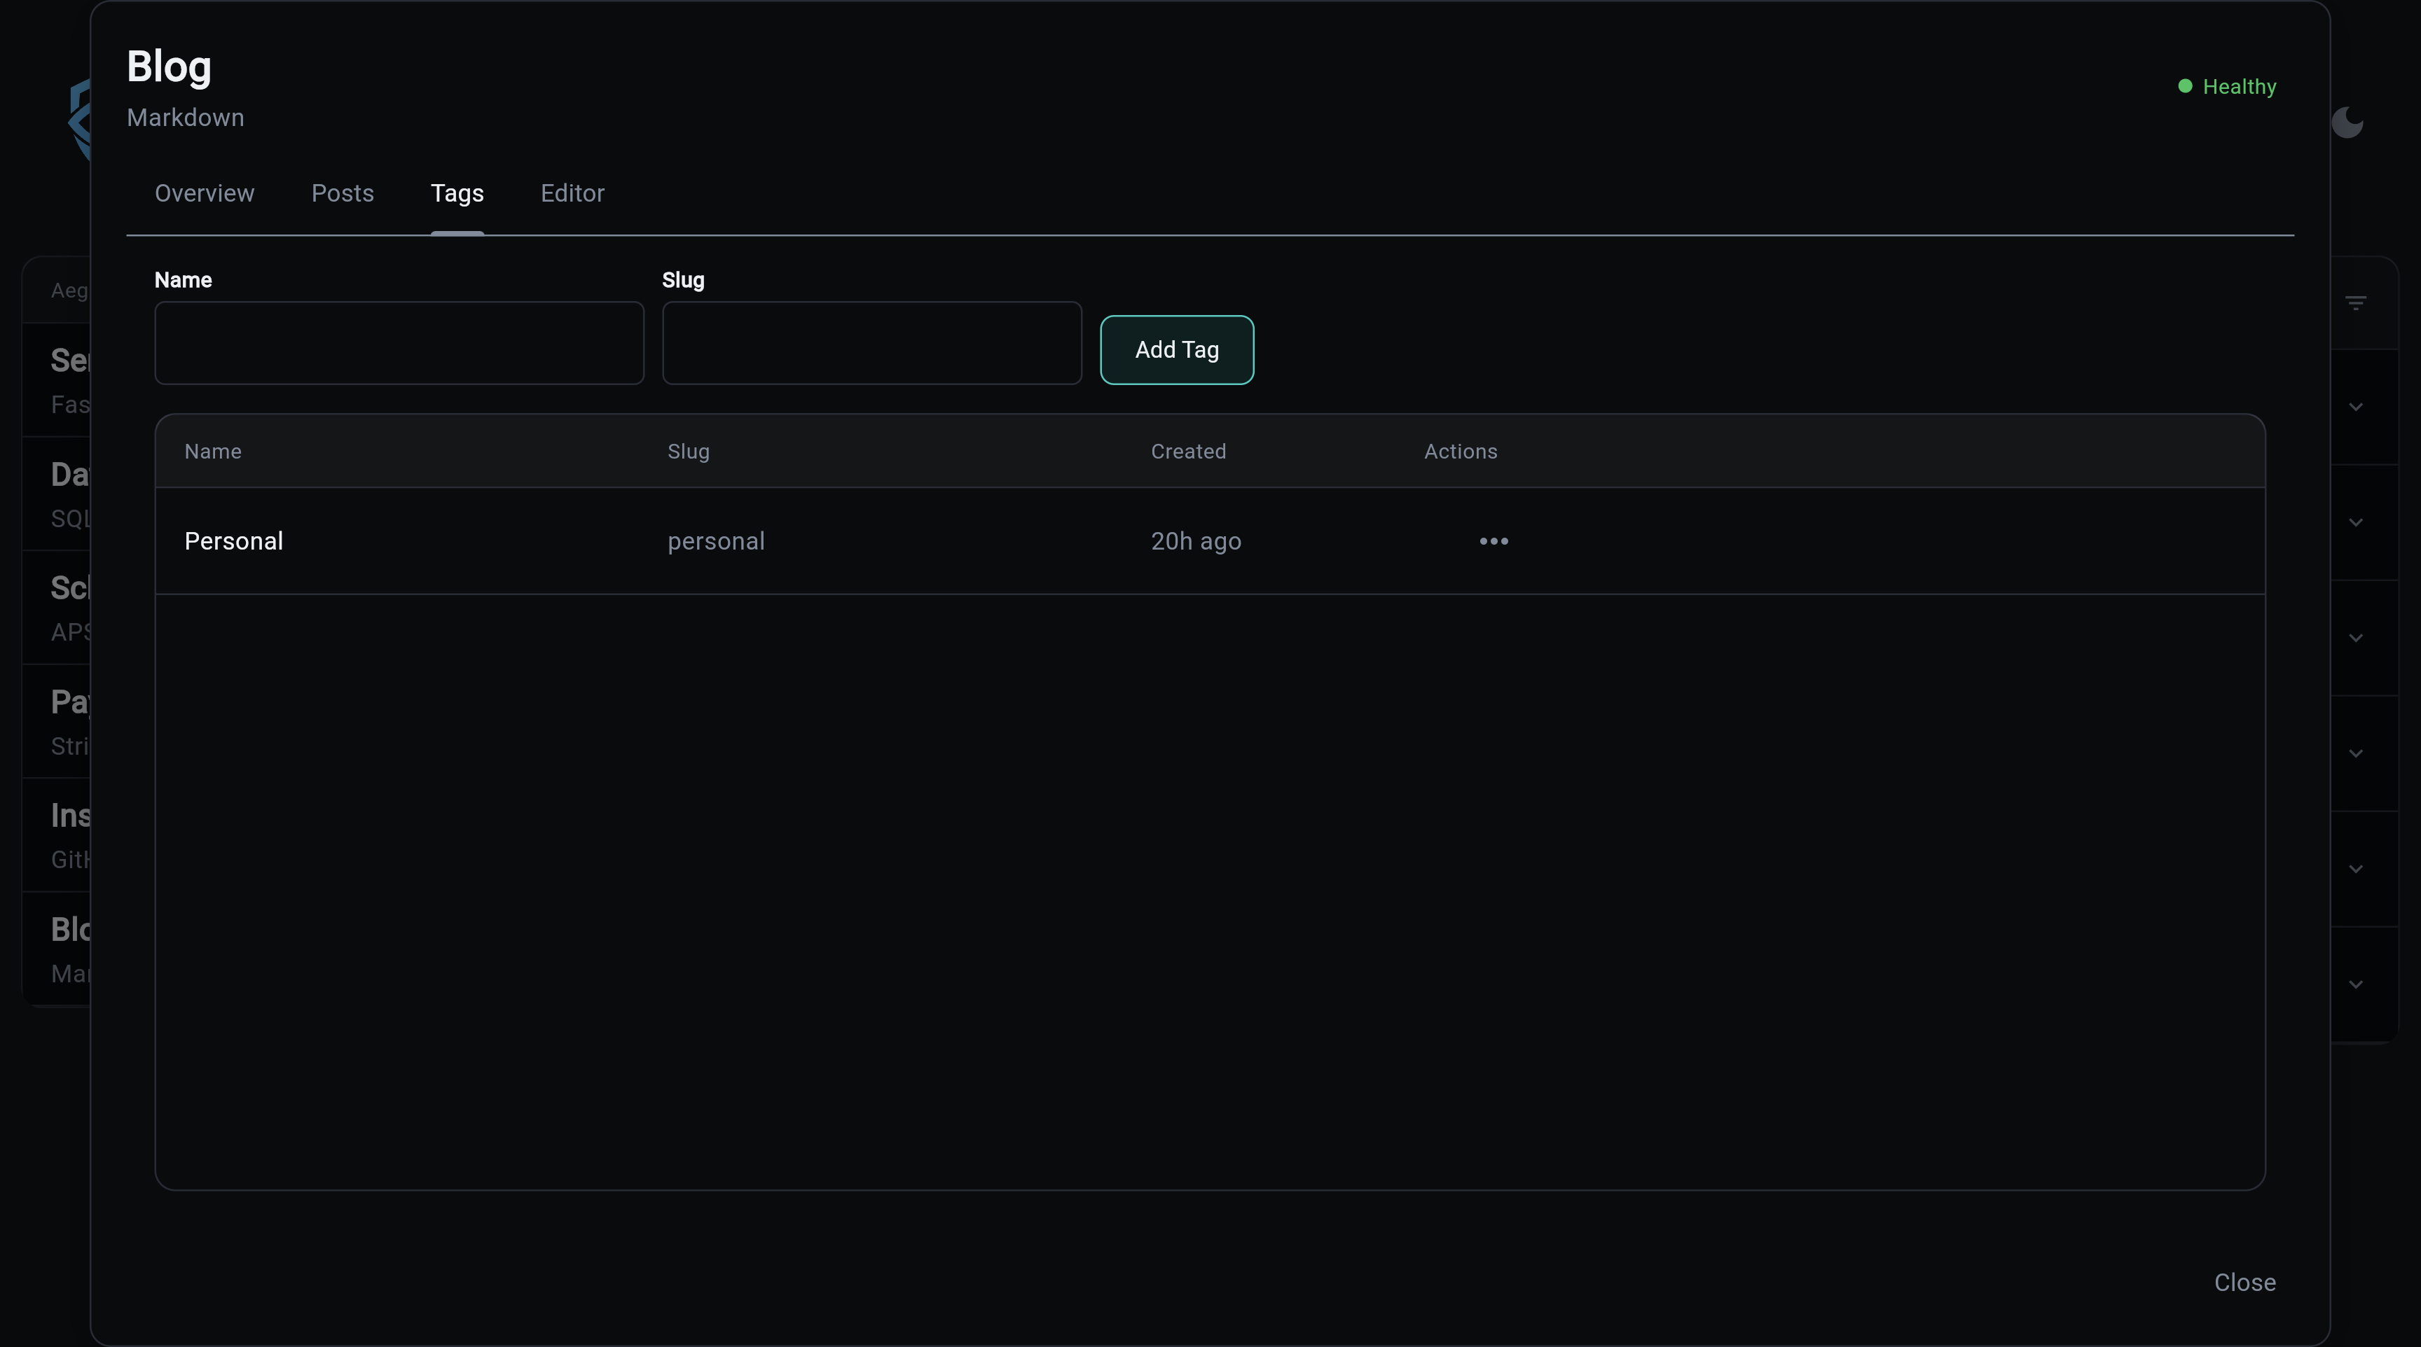2421x1347 pixels.
Task: Select the Tags tab
Action: (457, 193)
